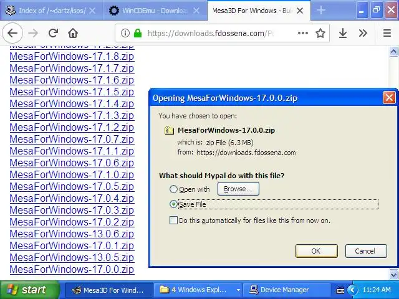Activate Mesa3D For Windows taskbar button

pyautogui.click(x=108, y=290)
